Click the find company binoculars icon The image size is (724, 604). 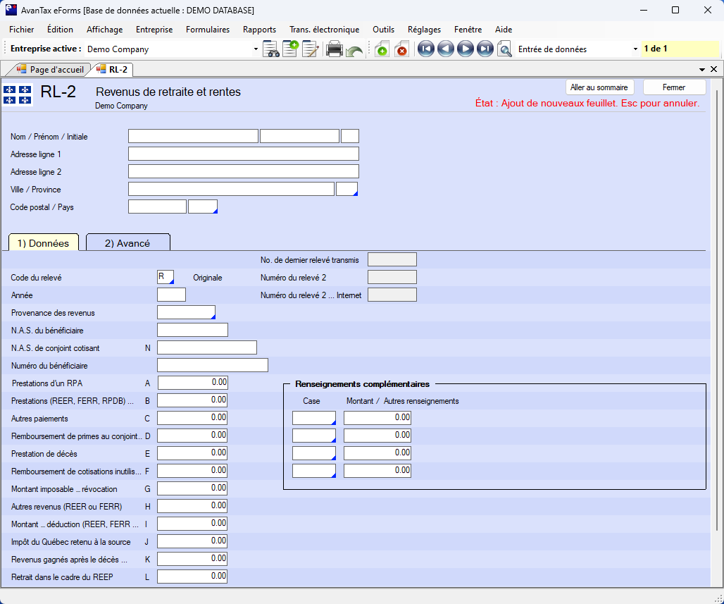pyautogui.click(x=271, y=49)
